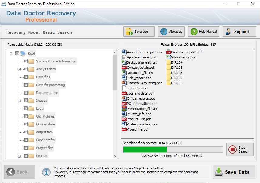
Task: Select the PDF icon of Project file.pdf
Action: [x=124, y=129]
